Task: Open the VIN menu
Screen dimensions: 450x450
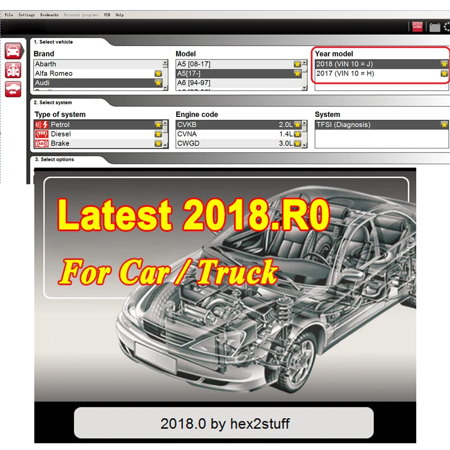Action: click(x=107, y=15)
